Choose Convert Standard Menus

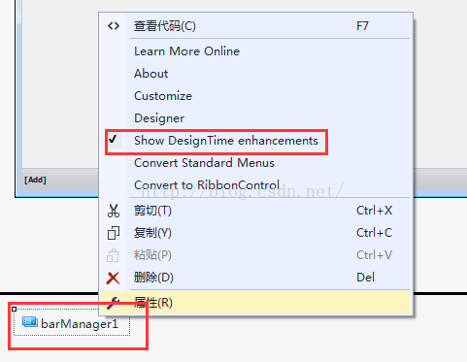pyautogui.click(x=204, y=163)
